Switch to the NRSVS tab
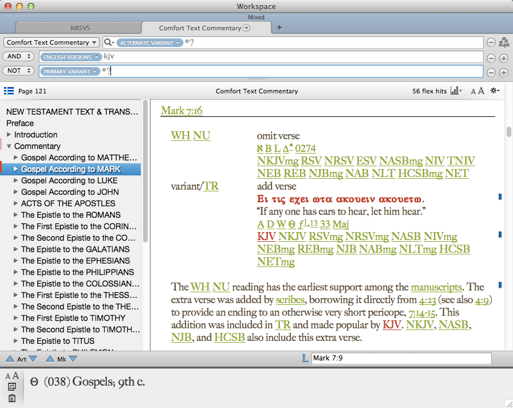The height and width of the screenshot is (408, 513). click(x=79, y=28)
